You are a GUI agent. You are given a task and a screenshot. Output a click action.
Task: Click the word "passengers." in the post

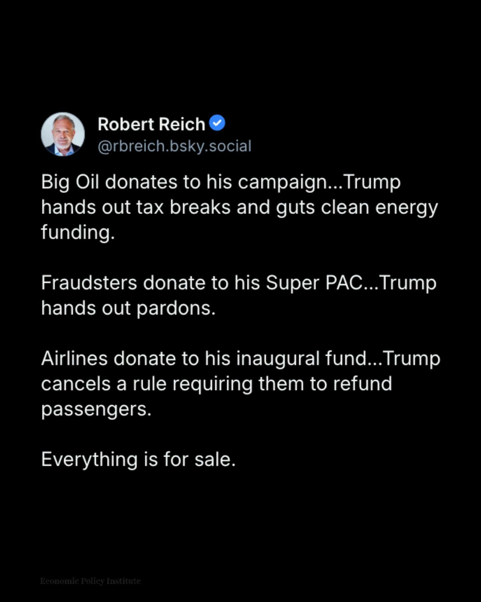click(x=96, y=409)
